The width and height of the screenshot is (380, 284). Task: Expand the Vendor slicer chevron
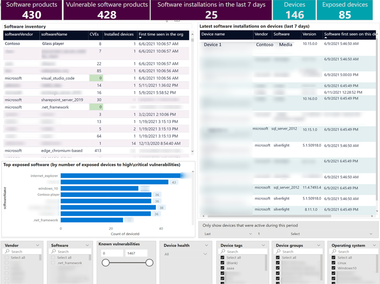click(x=37, y=245)
